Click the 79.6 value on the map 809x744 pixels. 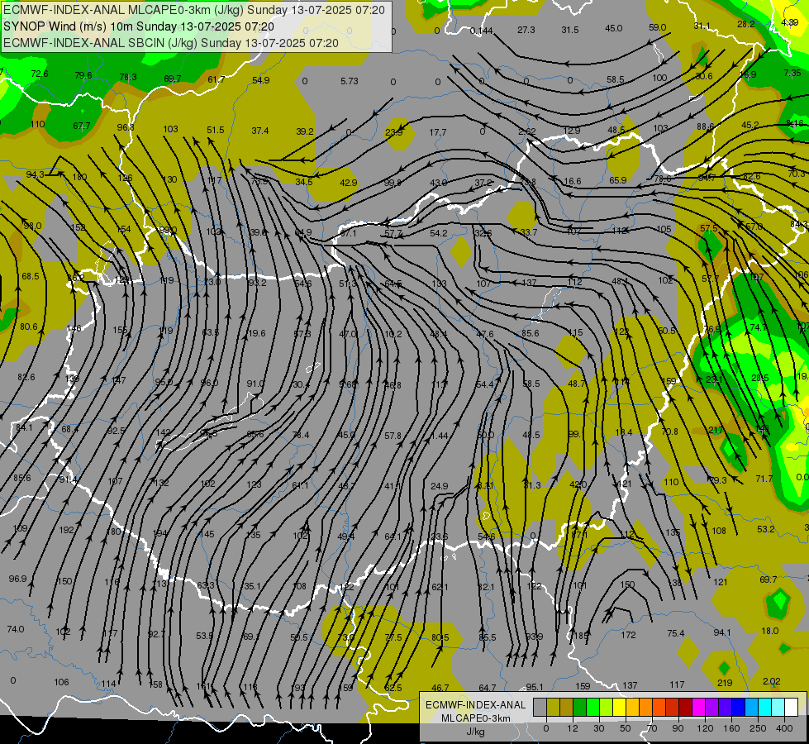point(83,75)
